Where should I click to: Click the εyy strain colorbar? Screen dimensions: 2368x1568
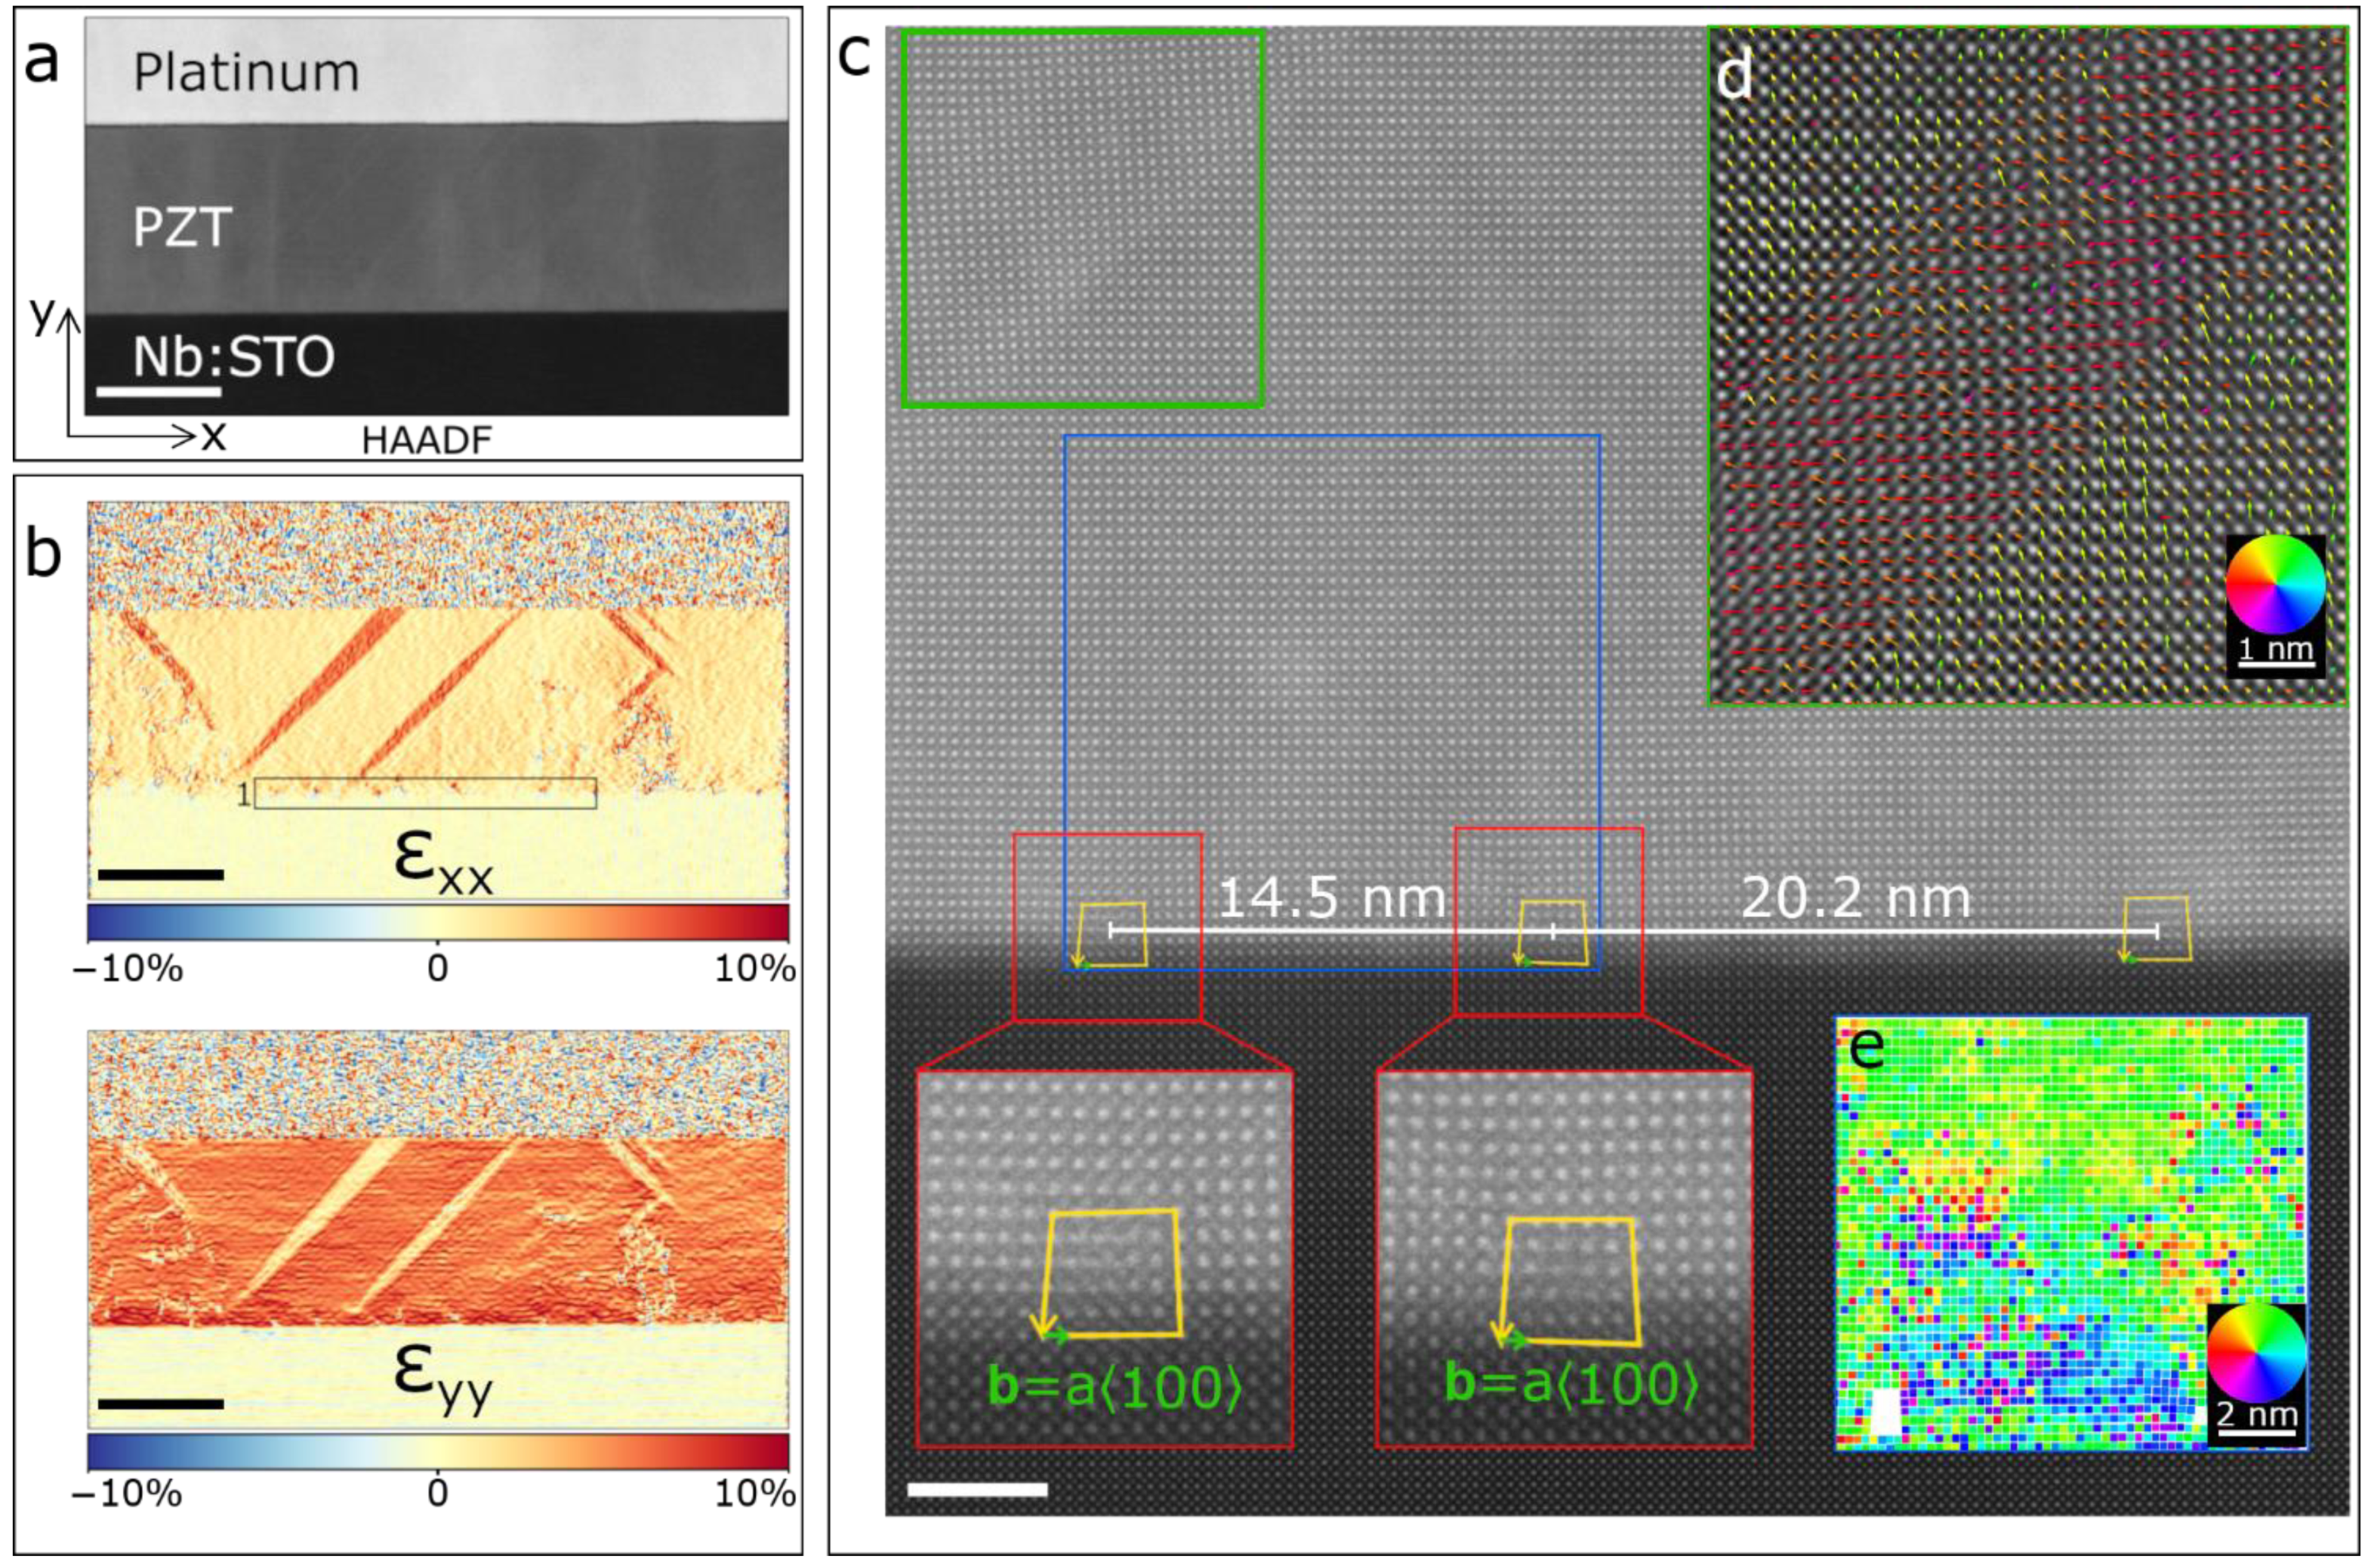[438, 1451]
